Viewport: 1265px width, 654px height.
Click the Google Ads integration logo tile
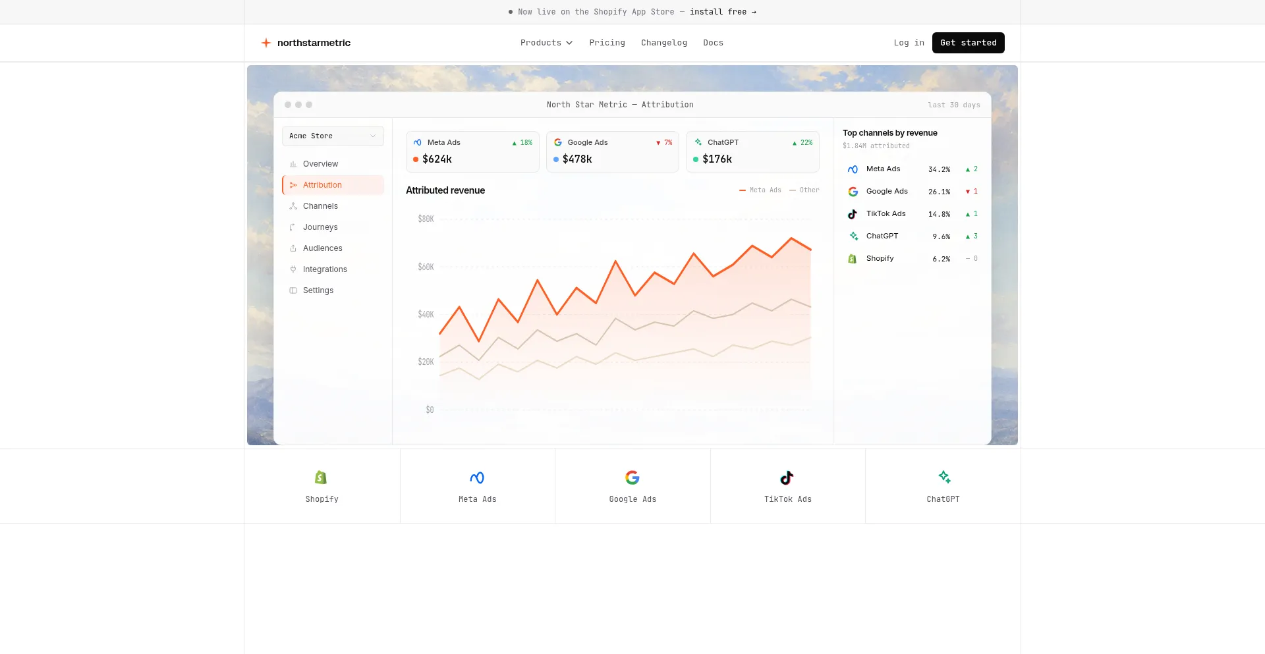tap(632, 486)
